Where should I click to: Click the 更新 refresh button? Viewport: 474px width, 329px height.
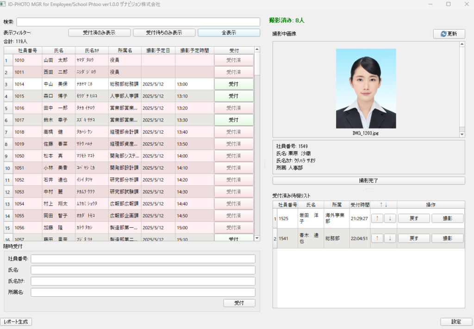(x=449, y=34)
